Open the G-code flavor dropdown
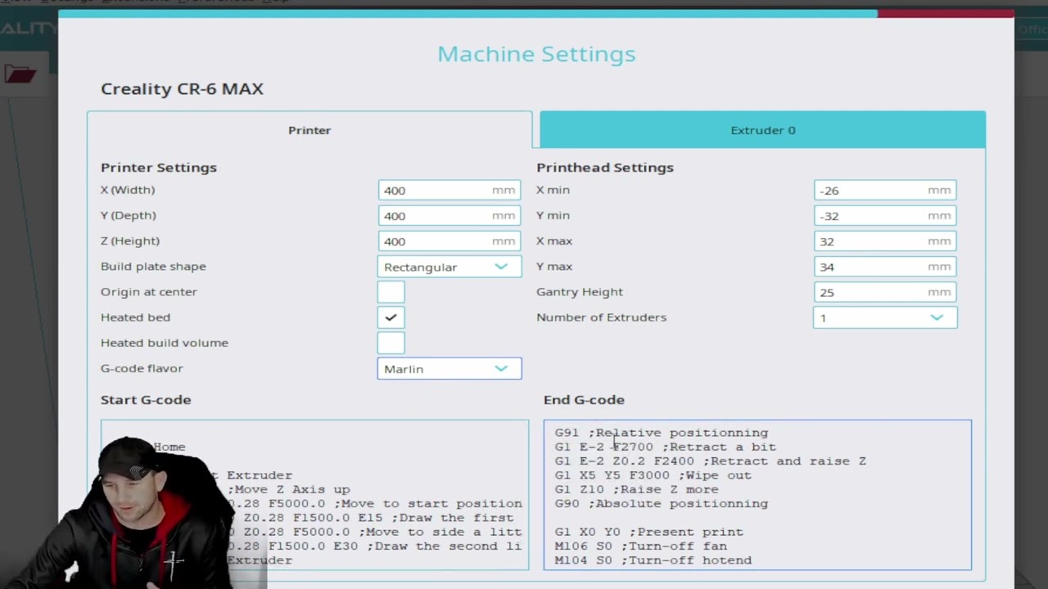 coord(449,369)
